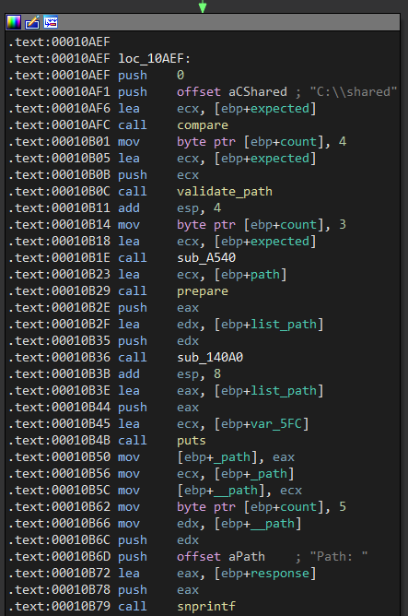Click 'add esp, 4' instruction

pos(169,208)
